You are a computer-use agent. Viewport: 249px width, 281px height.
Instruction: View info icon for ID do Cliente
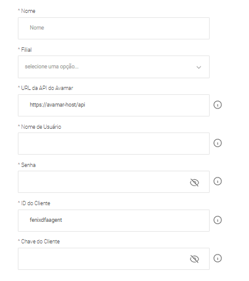point(218,220)
